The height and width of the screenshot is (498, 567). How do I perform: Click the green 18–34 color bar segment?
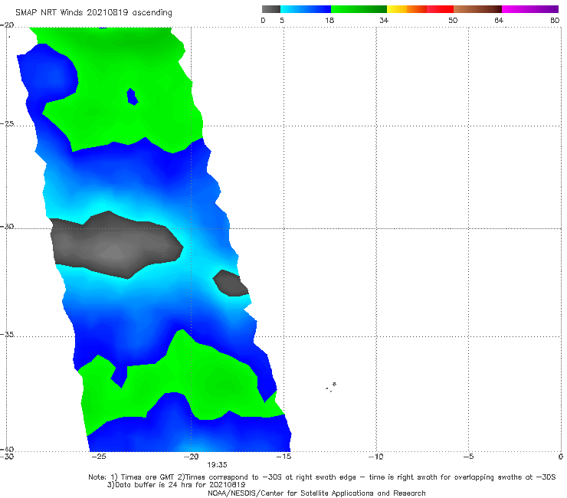pos(359,9)
